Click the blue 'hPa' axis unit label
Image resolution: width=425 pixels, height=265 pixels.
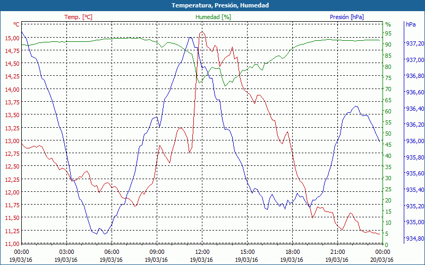[411, 24]
